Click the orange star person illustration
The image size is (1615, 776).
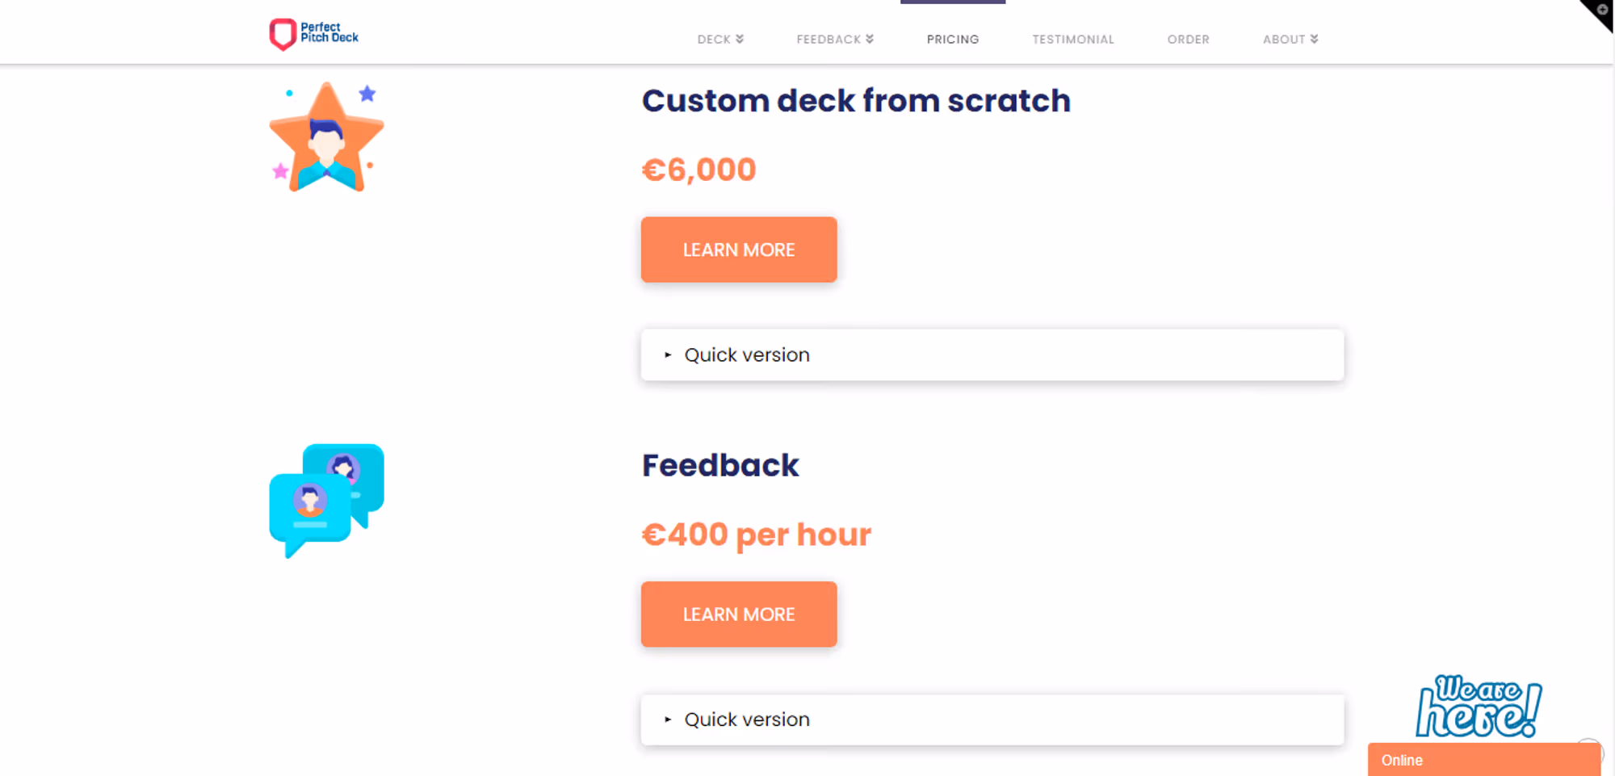[x=326, y=137]
